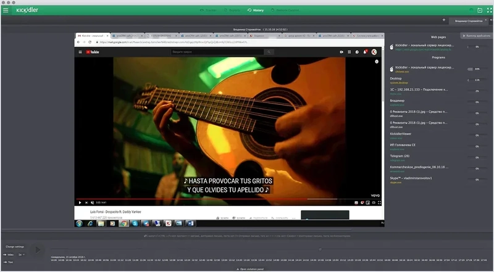Click the Windows Start orb in recording
Image resolution: width=494 pixels, height=272 pixels.
tap(79, 223)
